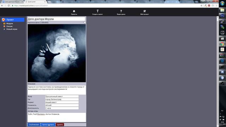226x127 pixels.
Task: Open File Explorer folder in taskbar
Action: (x=222, y=10)
